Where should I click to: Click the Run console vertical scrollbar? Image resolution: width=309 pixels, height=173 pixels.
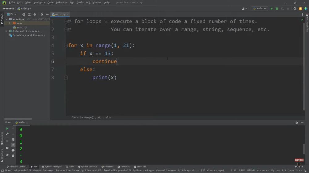304,149
